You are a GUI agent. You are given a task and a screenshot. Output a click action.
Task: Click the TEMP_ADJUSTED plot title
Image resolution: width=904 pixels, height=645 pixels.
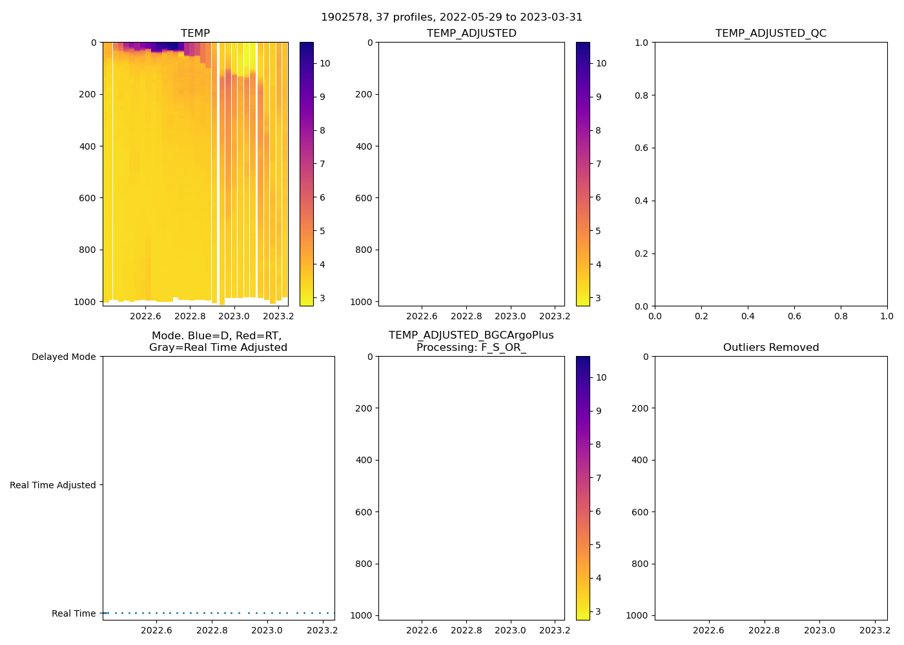(x=471, y=34)
